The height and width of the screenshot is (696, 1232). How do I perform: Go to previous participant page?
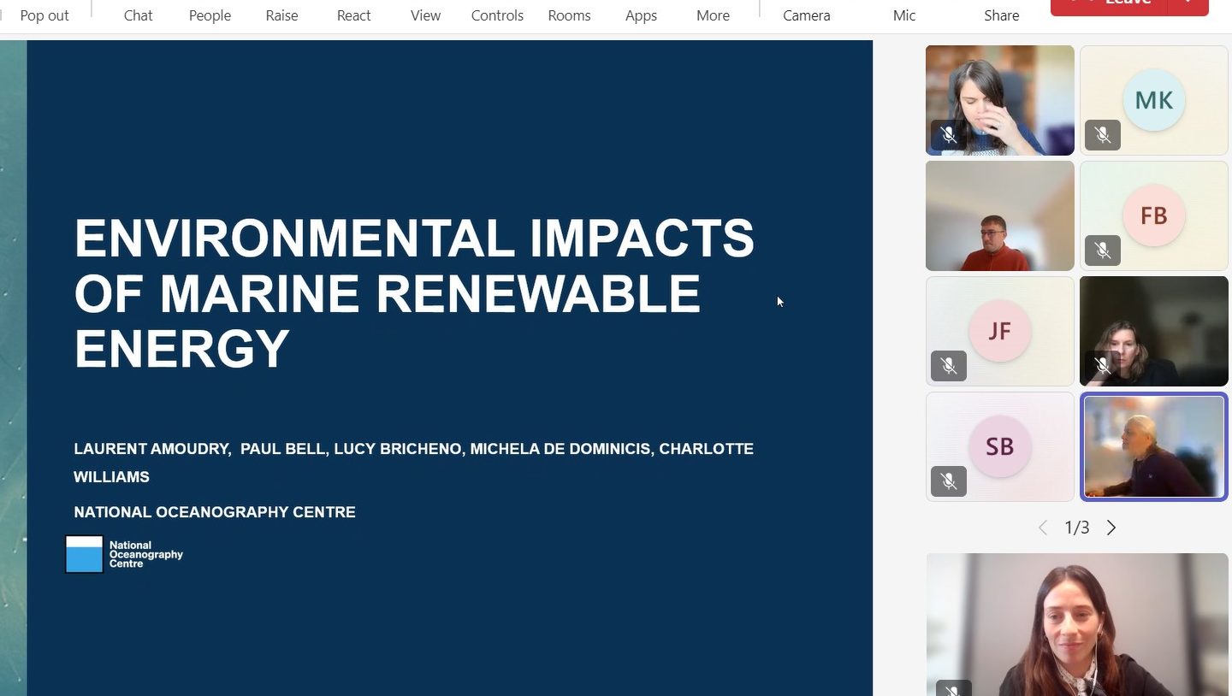click(x=1042, y=528)
